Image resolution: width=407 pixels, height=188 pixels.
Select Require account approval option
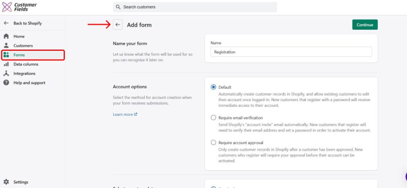click(213, 143)
